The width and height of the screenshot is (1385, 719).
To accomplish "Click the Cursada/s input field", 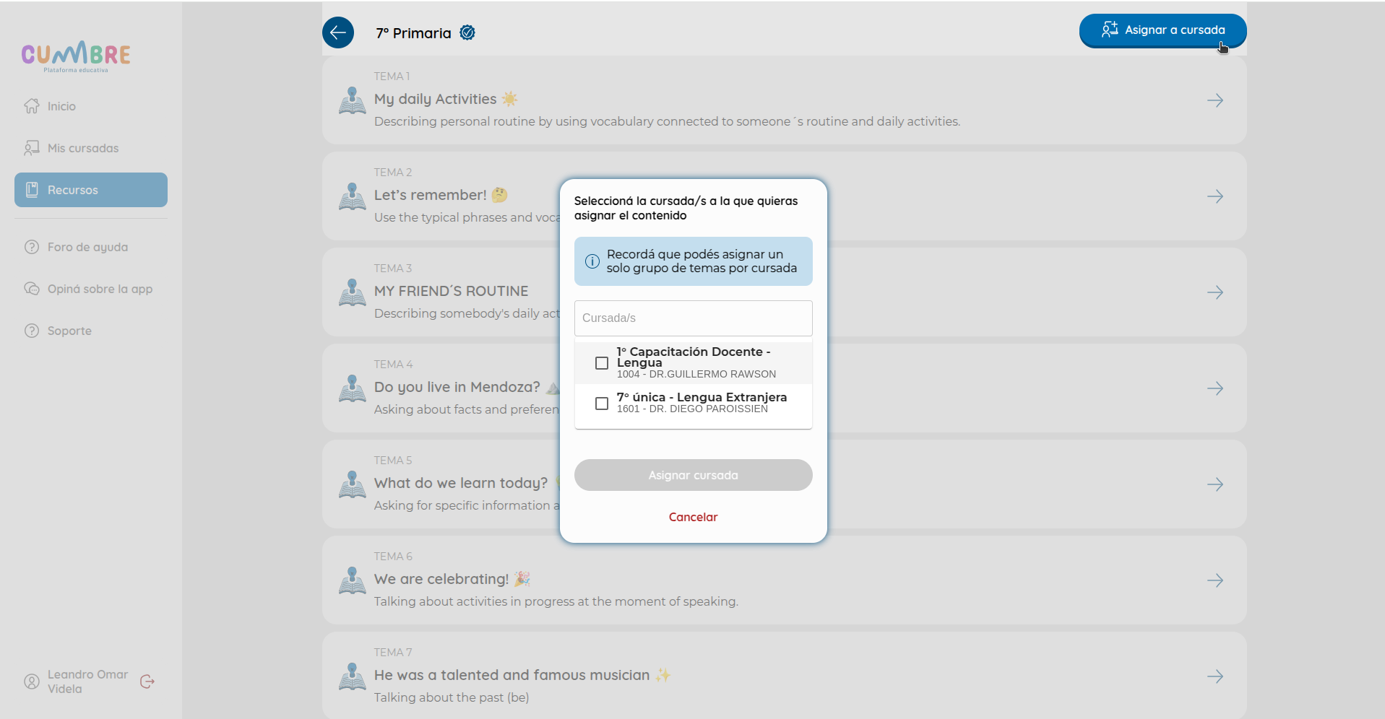I will click(x=694, y=318).
